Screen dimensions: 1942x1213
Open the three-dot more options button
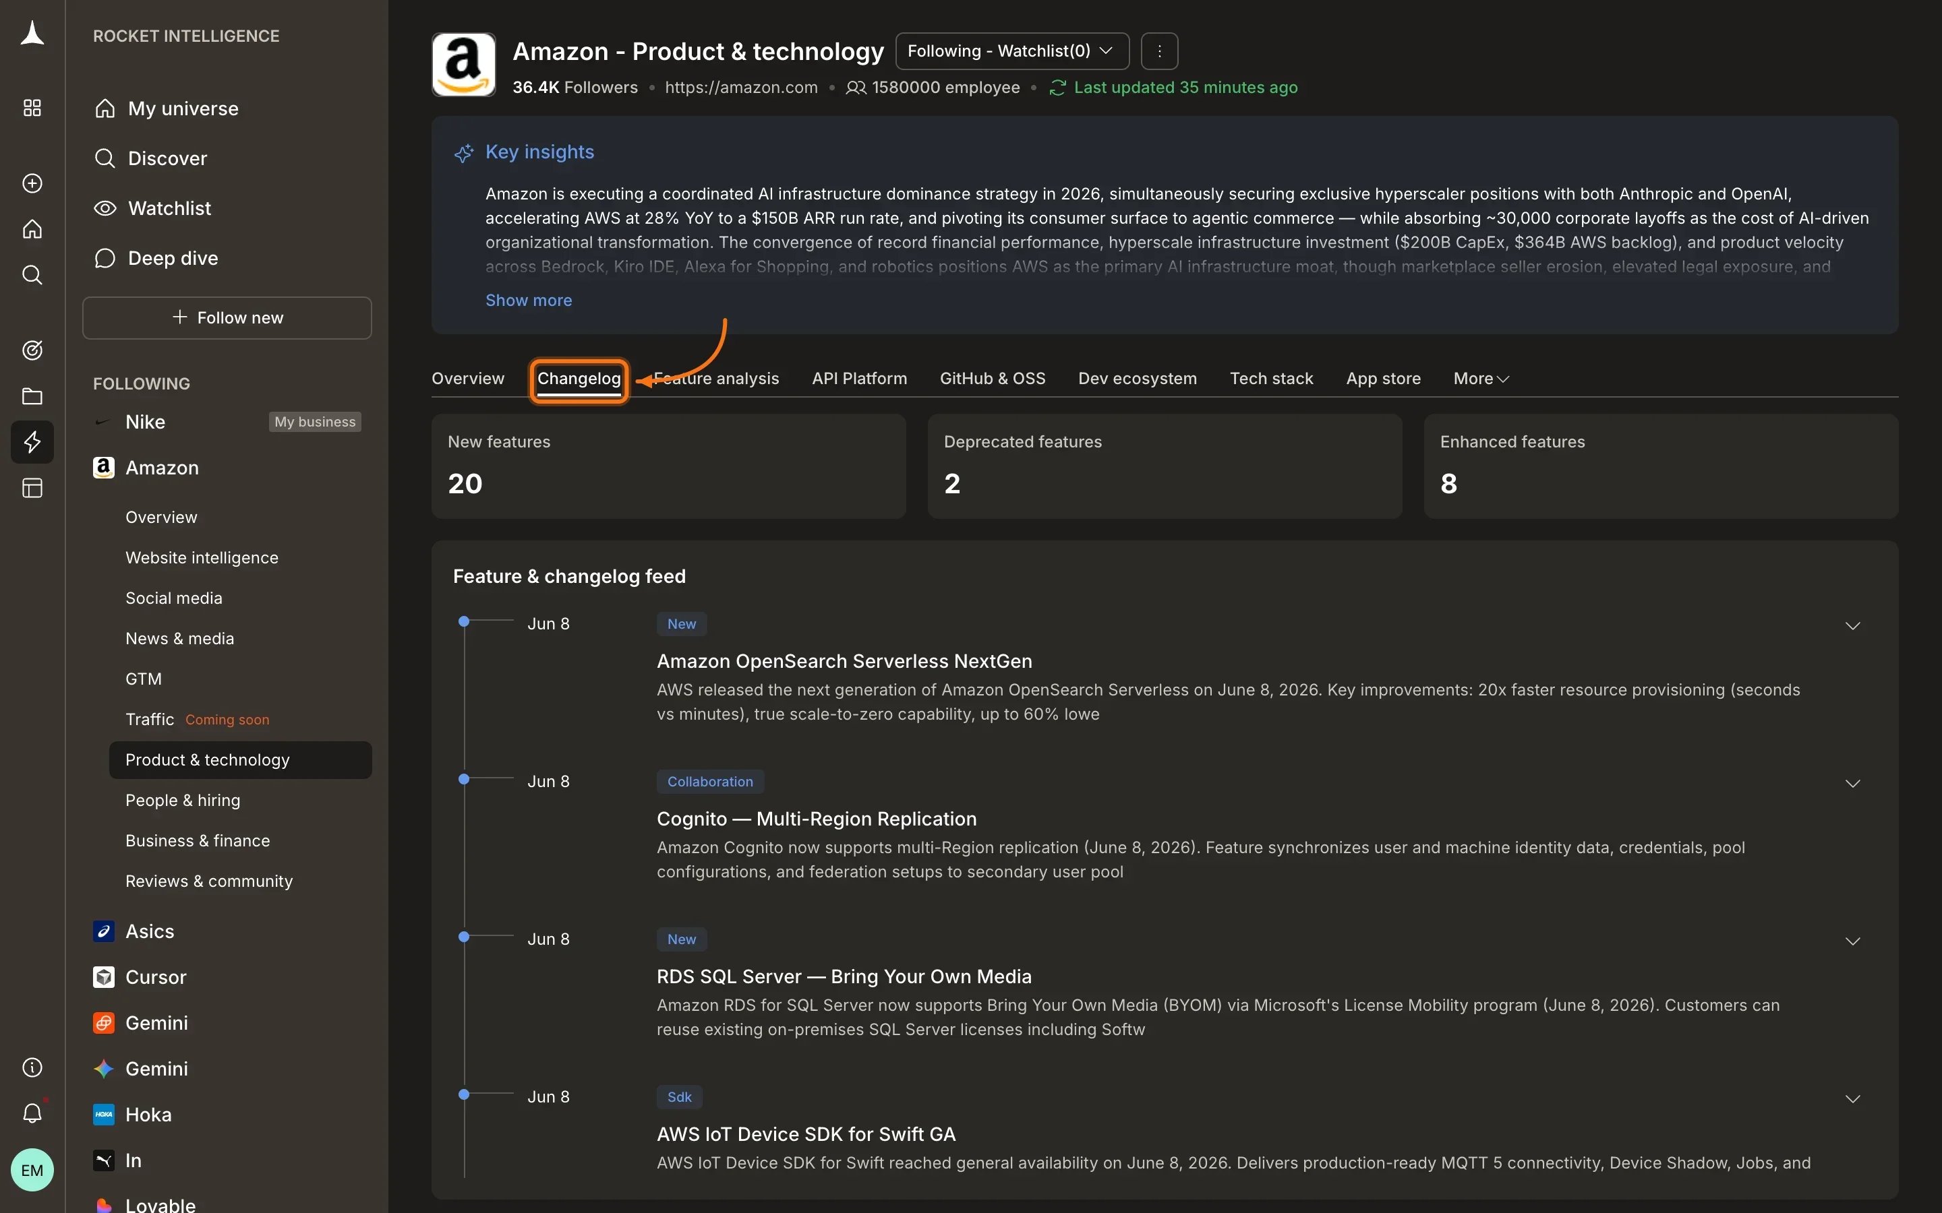(x=1158, y=51)
